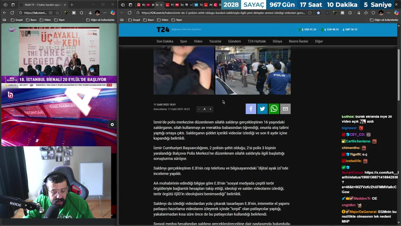This screenshot has width=401, height=226.
Task: Share the article on Facebook
Action: point(251,109)
